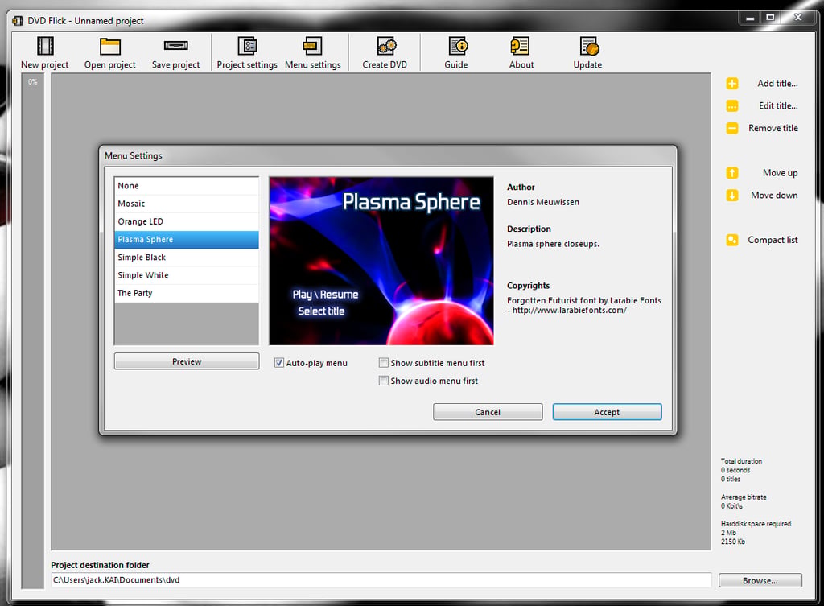Click the Compact list icon
Image resolution: width=824 pixels, height=606 pixels.
point(732,240)
